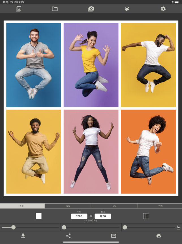This screenshot has width=182, height=244.
Task: Tap the white background color swatch
Action: coord(38,216)
